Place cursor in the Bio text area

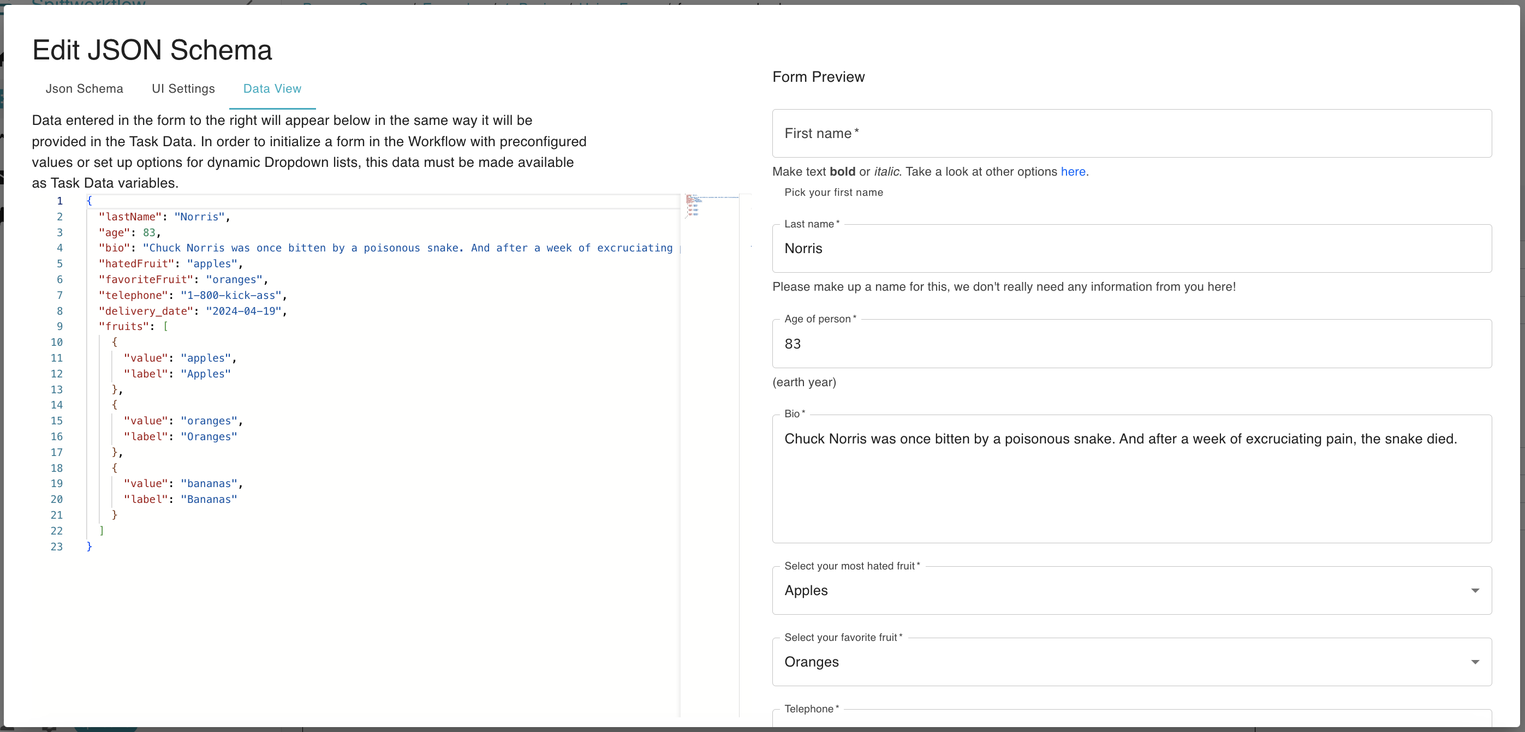[x=1131, y=478]
